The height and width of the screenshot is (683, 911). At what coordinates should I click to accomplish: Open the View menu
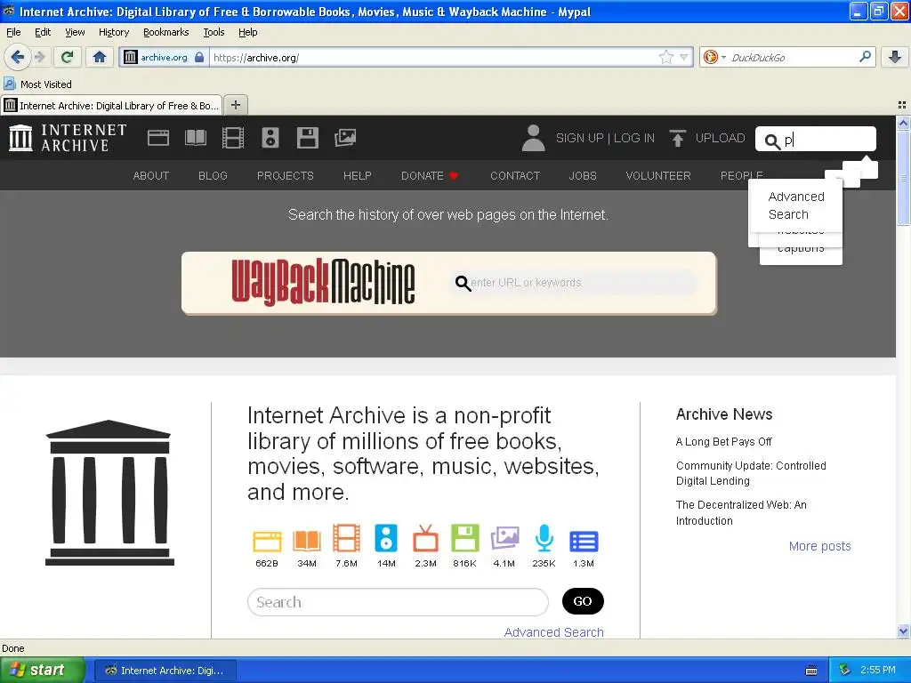click(75, 32)
